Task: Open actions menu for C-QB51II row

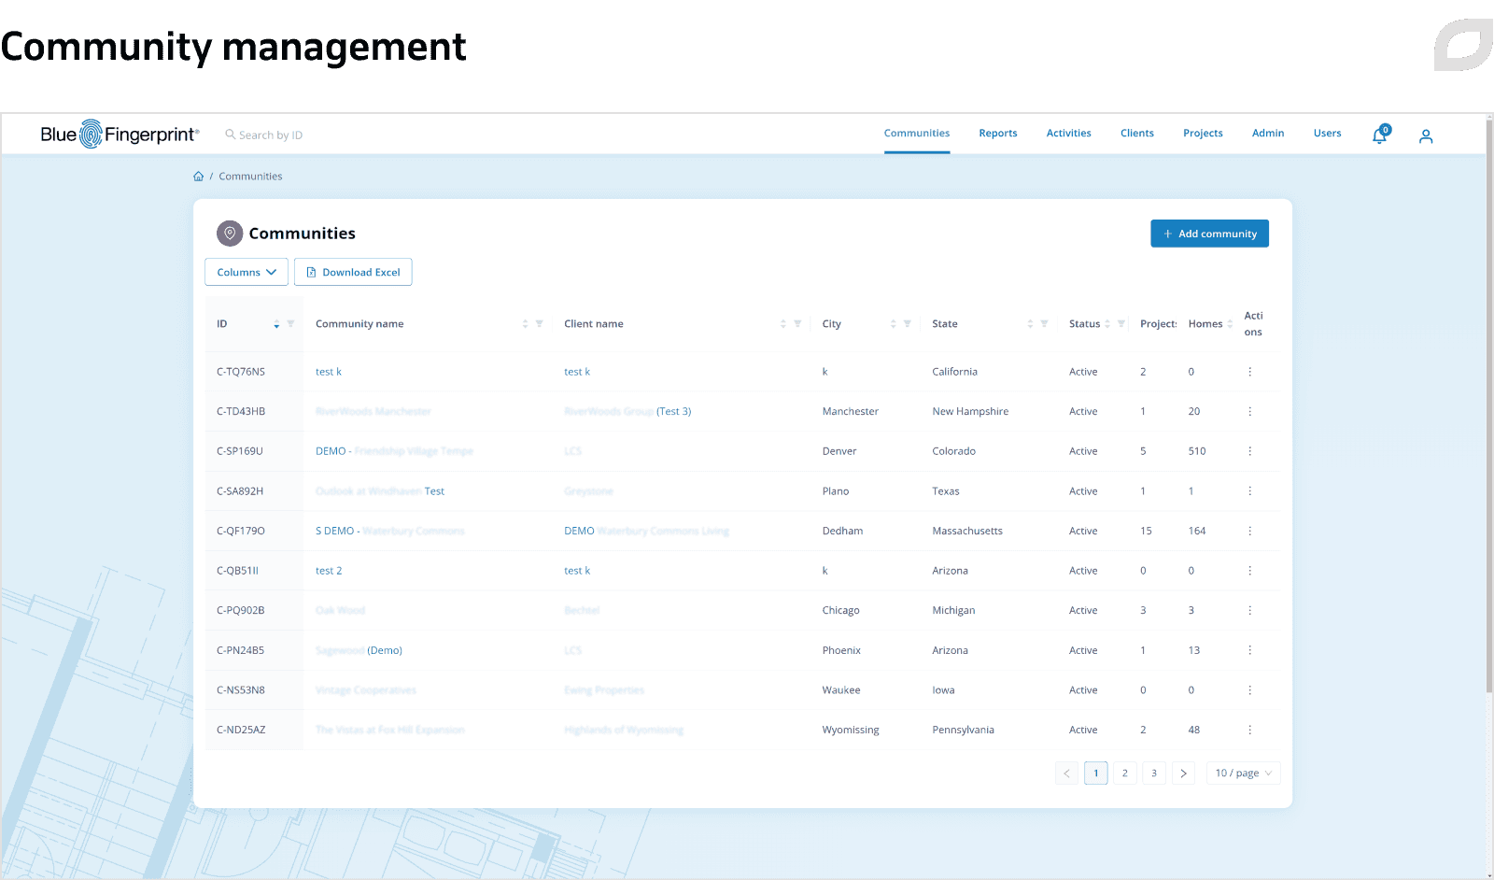Action: [x=1249, y=571]
